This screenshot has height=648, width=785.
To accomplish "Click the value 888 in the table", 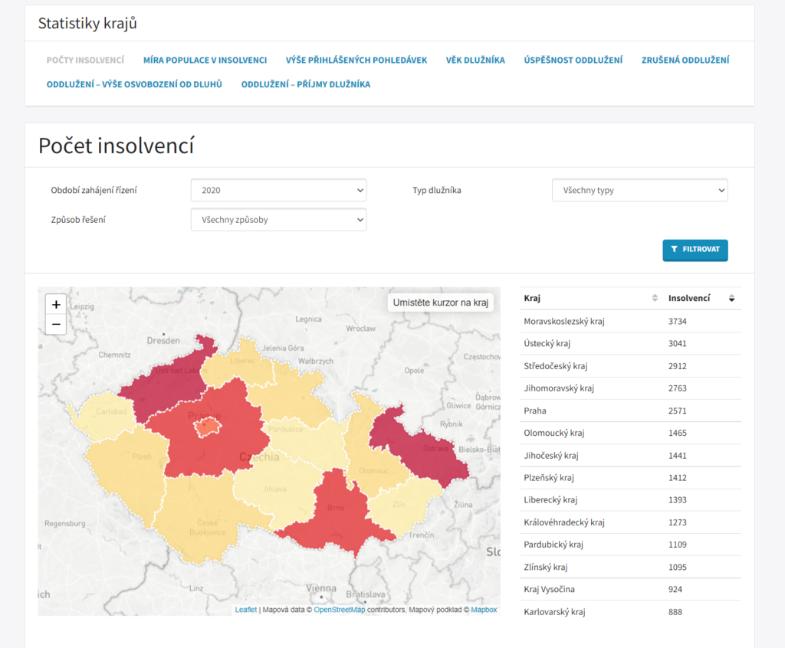I will point(675,611).
